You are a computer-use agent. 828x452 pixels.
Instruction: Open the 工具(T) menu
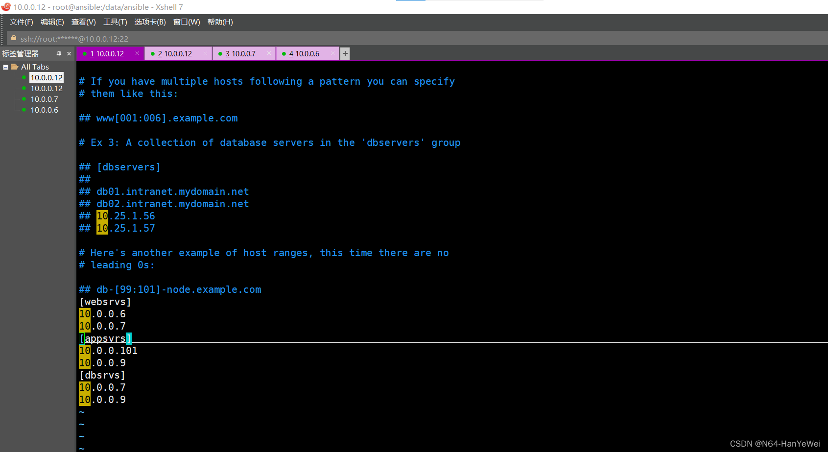point(115,22)
